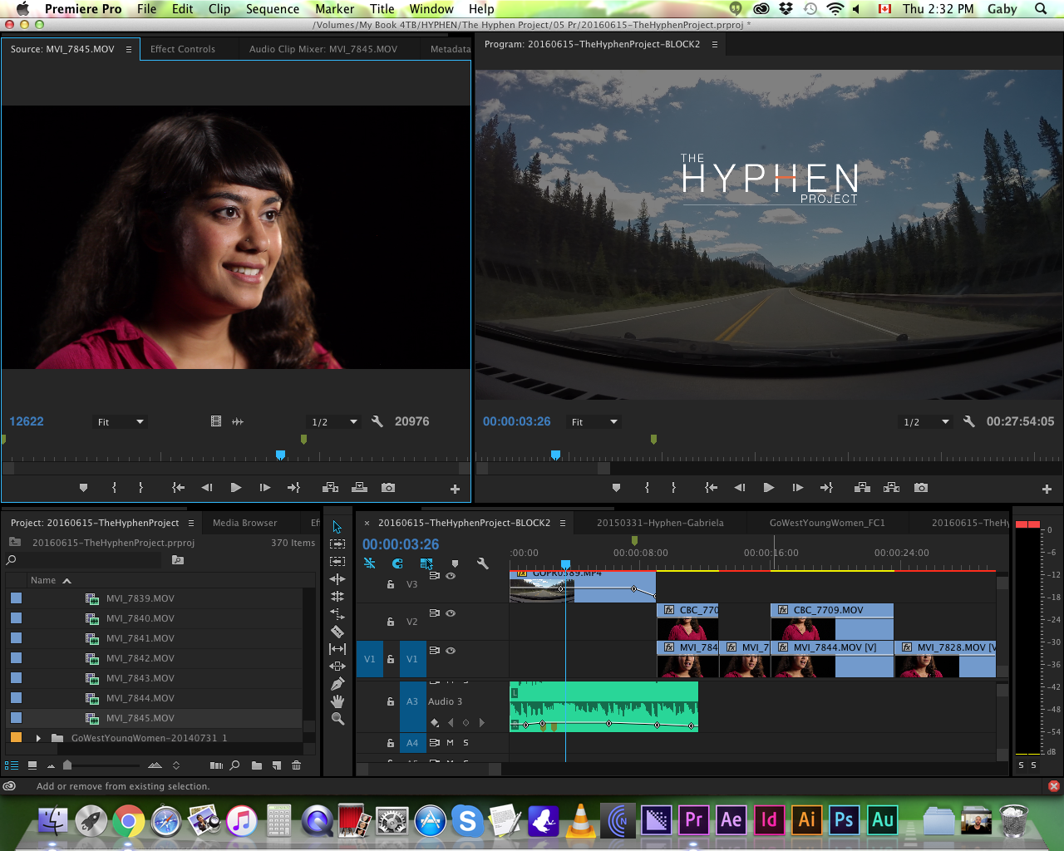Open Source monitor Fit zoom dropdown
The width and height of the screenshot is (1064, 851).
pos(121,422)
